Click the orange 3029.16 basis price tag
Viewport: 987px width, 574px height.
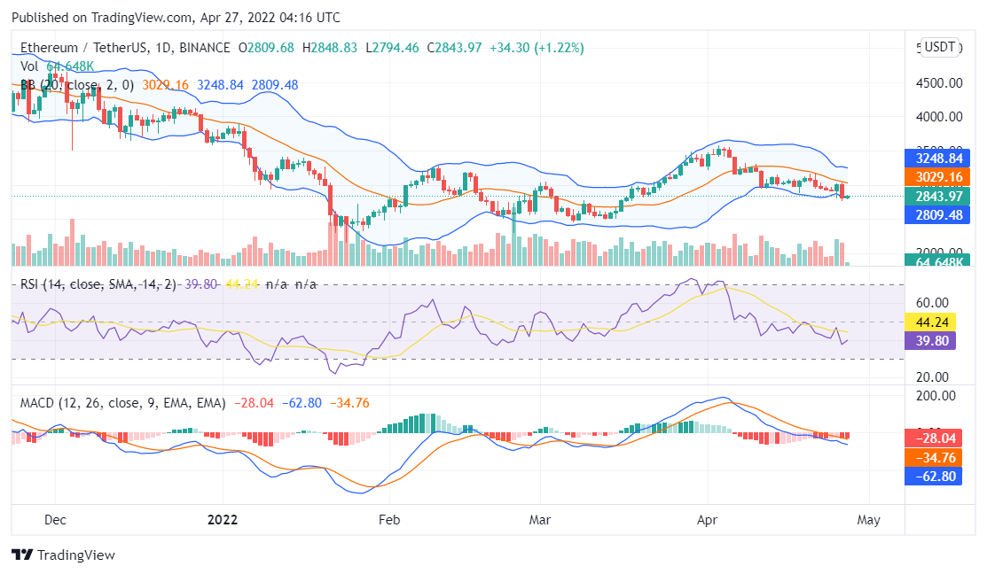[x=939, y=176]
